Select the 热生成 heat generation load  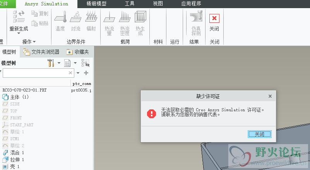tap(140, 23)
